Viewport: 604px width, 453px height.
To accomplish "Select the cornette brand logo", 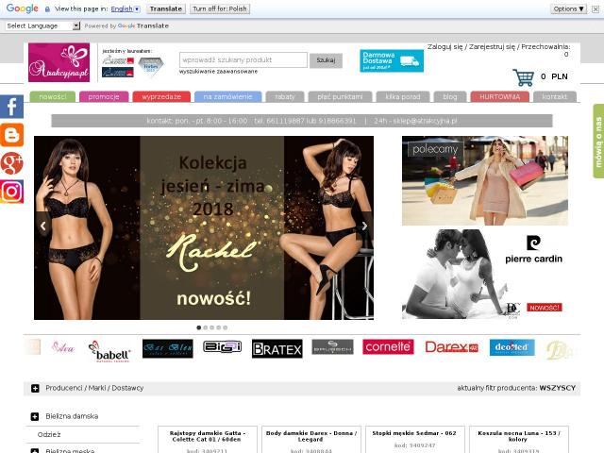I will pyautogui.click(x=388, y=346).
